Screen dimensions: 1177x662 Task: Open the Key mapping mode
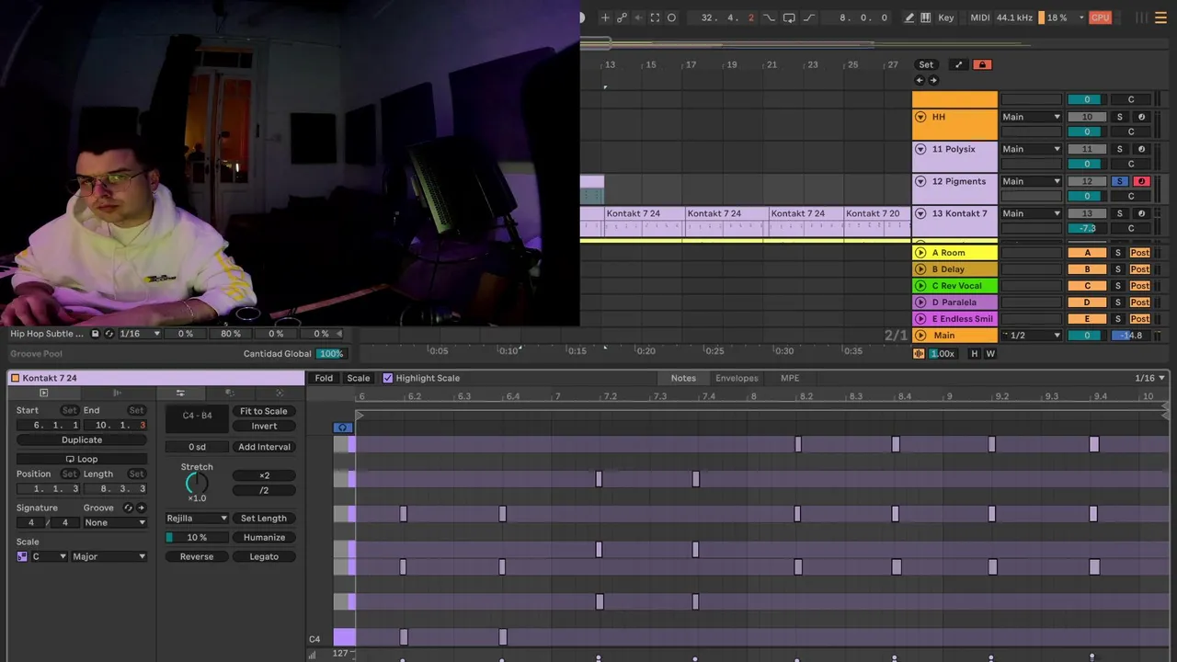click(x=946, y=17)
